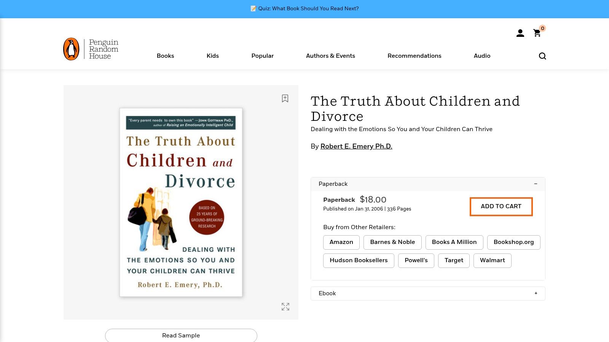Buy from Powell's
Image resolution: width=609 pixels, height=342 pixels.
(x=416, y=260)
